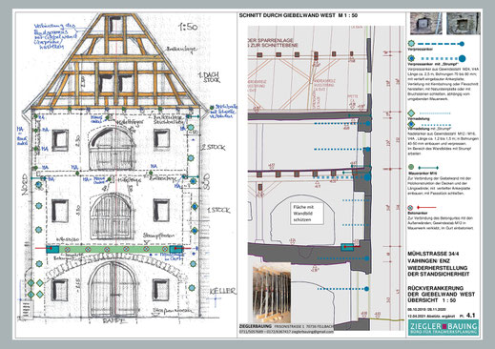The image size is (495, 349).
Task: Open the left wall-niche photo thumbnail
Action: point(425,23)
